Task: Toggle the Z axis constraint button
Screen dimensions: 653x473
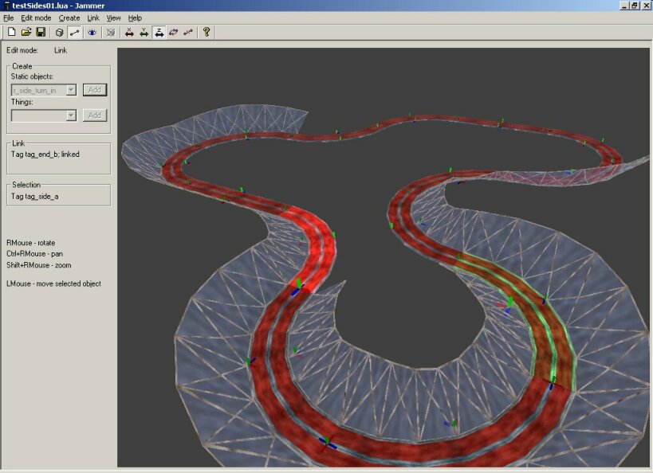Action: tap(159, 33)
